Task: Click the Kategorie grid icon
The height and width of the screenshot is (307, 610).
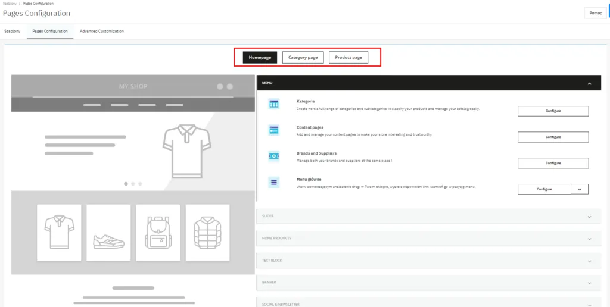Action: pos(273,104)
